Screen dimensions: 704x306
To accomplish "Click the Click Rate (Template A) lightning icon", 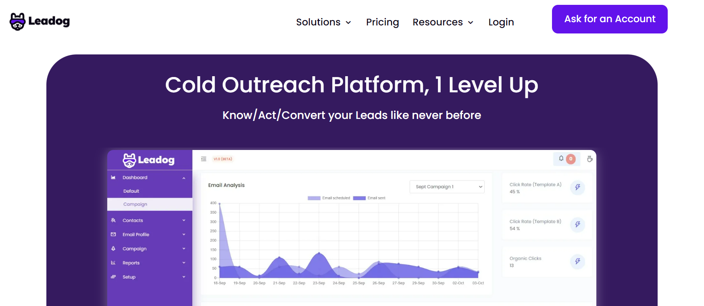I will tap(577, 187).
